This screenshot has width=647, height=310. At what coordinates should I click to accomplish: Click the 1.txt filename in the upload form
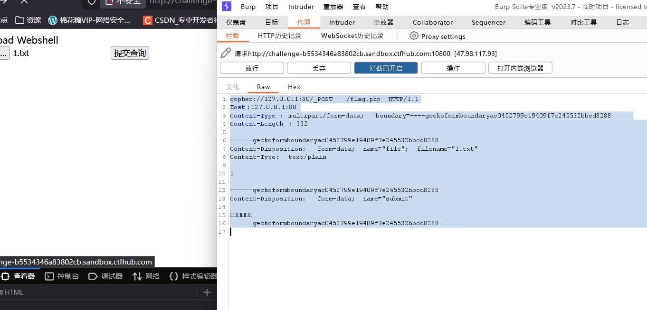tap(21, 53)
